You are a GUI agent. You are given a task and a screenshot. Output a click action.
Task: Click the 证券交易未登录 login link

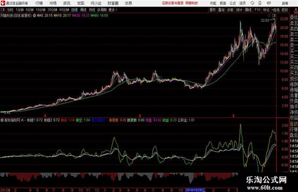pos(173,3)
